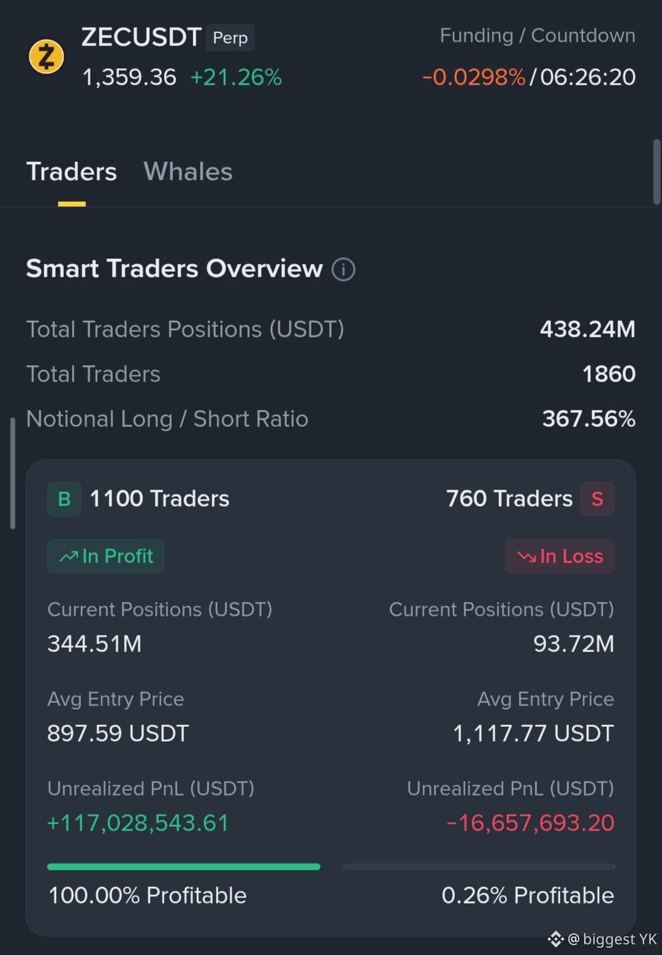Switch to the Whales tab
The height and width of the screenshot is (955, 662).
pos(188,172)
